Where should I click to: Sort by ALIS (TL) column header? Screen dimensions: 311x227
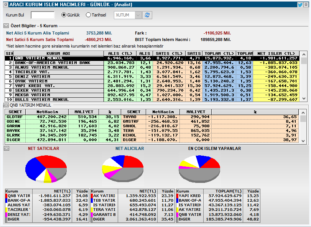[120, 54]
